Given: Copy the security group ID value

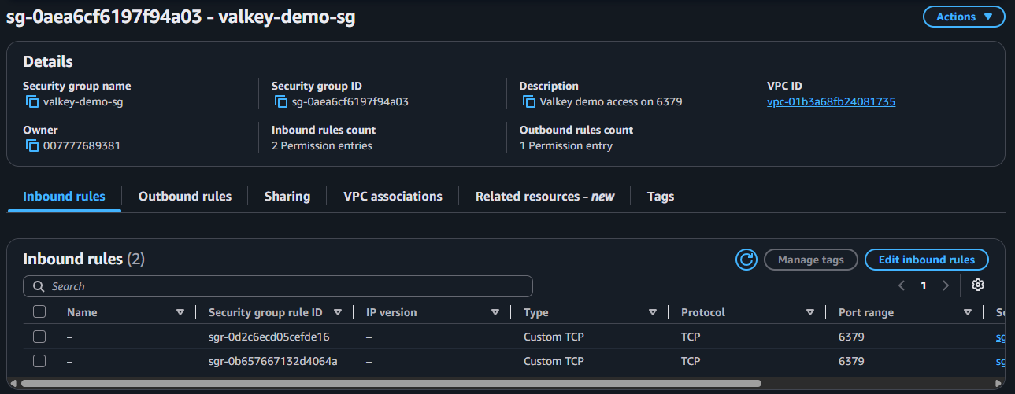Looking at the screenshot, I should tap(281, 101).
